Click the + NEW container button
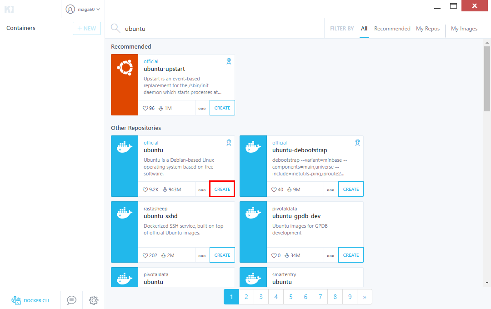The image size is (491, 309). tap(86, 28)
